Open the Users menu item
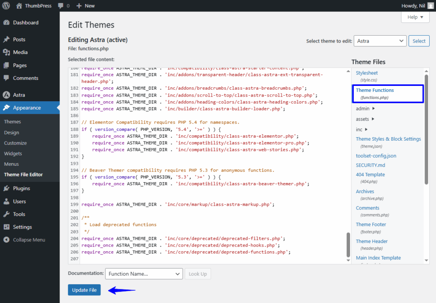 click(x=30, y=201)
